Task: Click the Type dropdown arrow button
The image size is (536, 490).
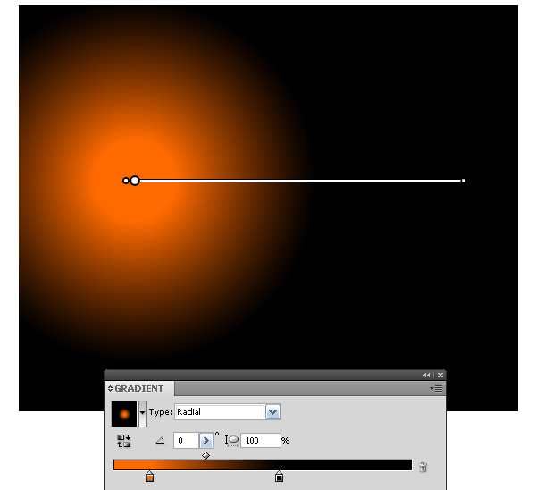Action: (272, 411)
